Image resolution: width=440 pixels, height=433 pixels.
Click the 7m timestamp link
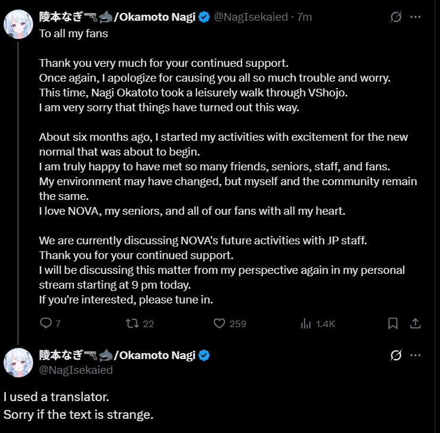point(304,17)
